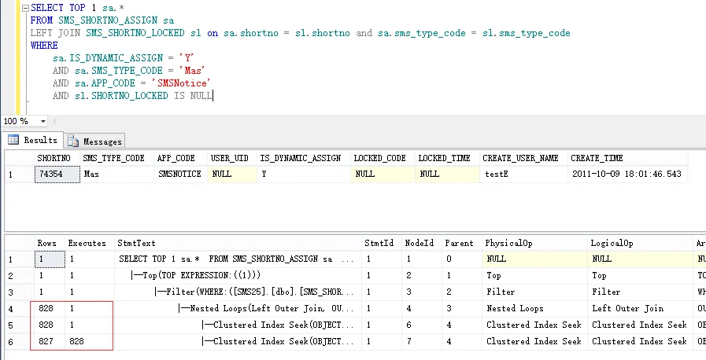Viewport: 706px width, 360px height.
Task: Click the CREATE_TIME column header
Action: 597,158
